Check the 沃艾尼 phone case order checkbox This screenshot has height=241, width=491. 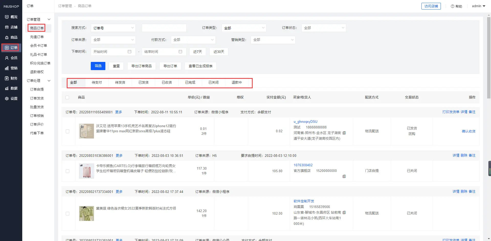[x=68, y=131]
